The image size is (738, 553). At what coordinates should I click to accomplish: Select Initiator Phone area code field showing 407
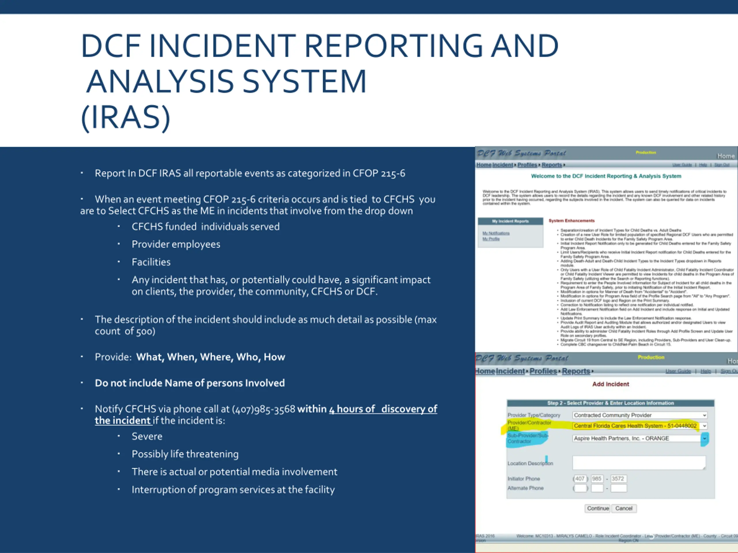click(580, 479)
